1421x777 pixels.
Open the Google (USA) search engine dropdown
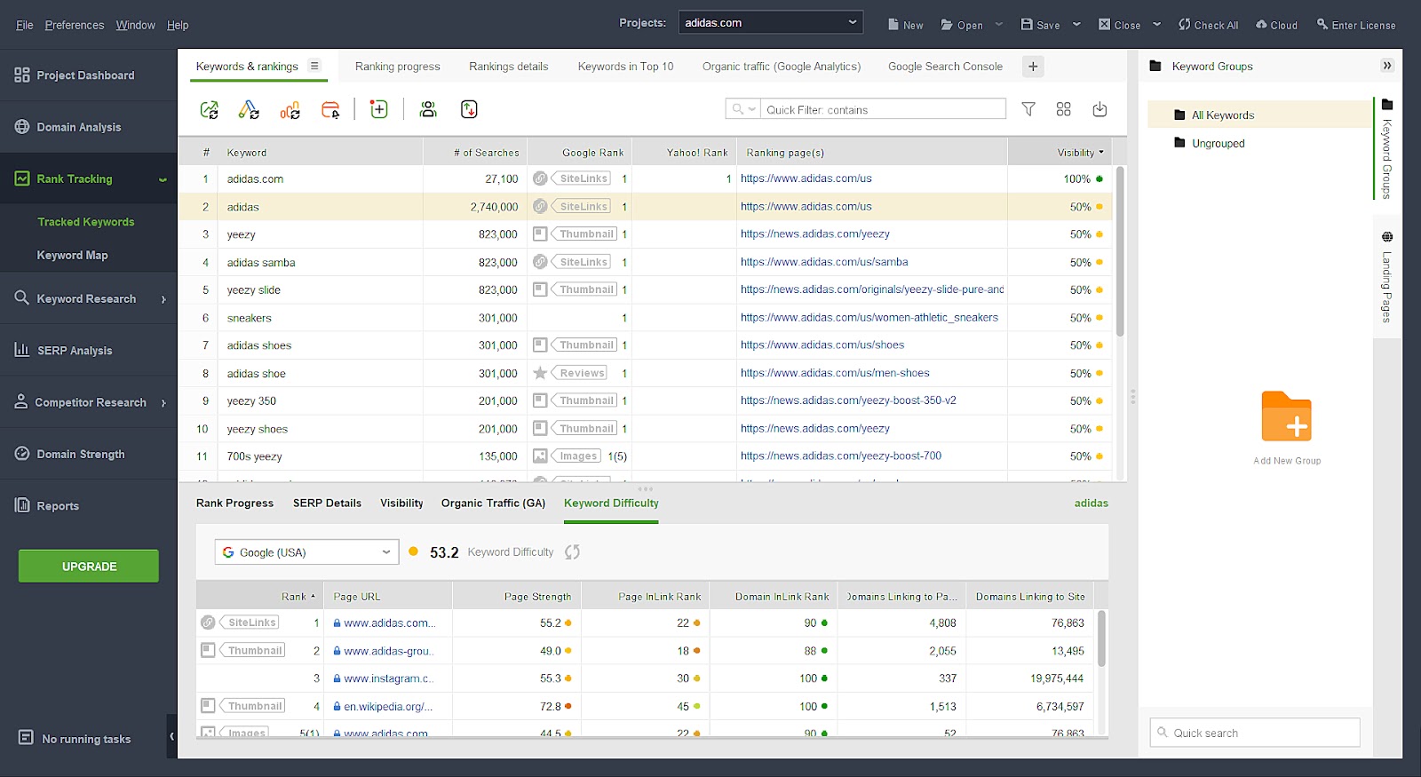click(306, 552)
